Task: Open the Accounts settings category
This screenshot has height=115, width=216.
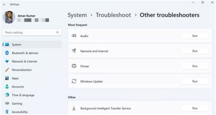Action: pyautogui.click(x=18, y=87)
